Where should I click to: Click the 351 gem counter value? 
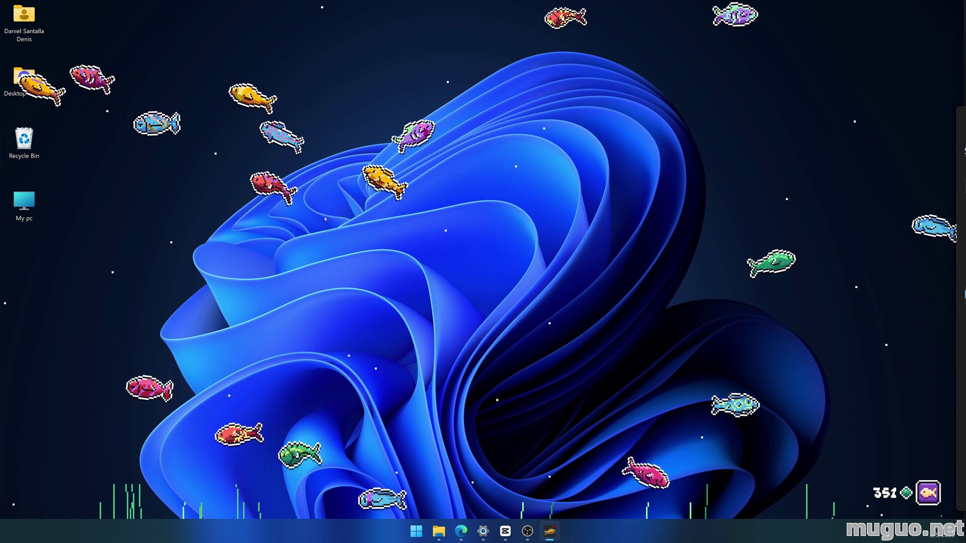tap(886, 493)
